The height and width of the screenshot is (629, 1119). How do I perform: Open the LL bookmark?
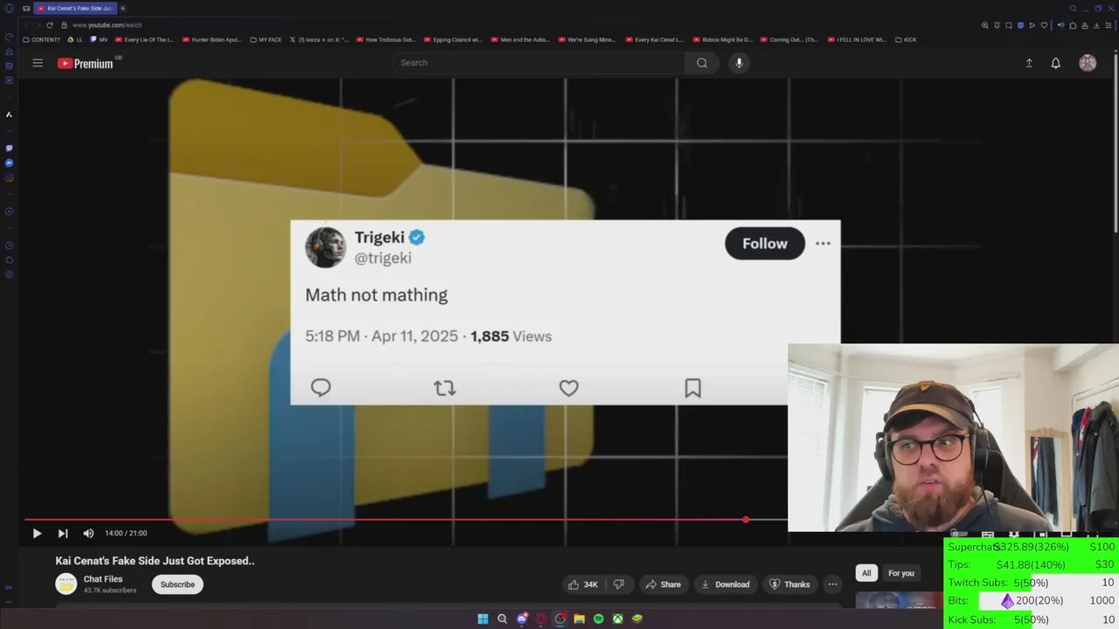pos(76,39)
